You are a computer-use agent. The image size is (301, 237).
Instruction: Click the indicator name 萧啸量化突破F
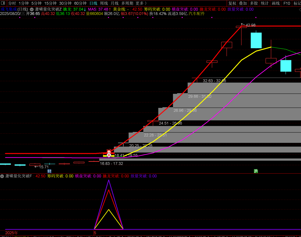[x=19, y=176]
